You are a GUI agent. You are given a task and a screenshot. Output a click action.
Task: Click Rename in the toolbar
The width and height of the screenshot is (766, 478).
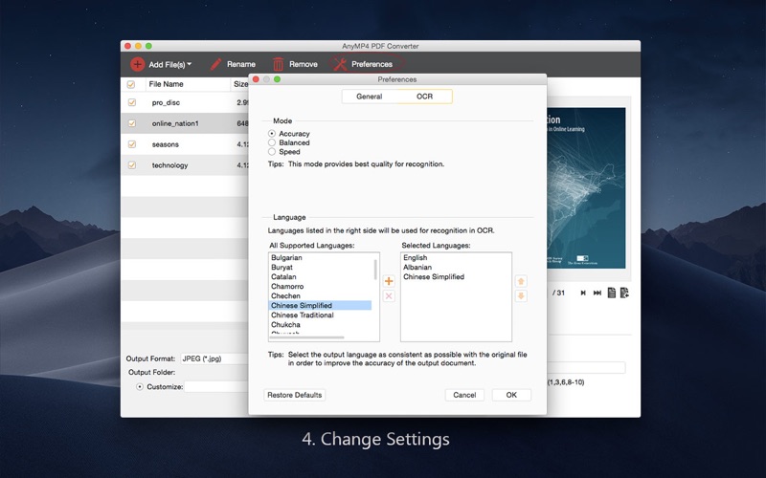pyautogui.click(x=241, y=64)
